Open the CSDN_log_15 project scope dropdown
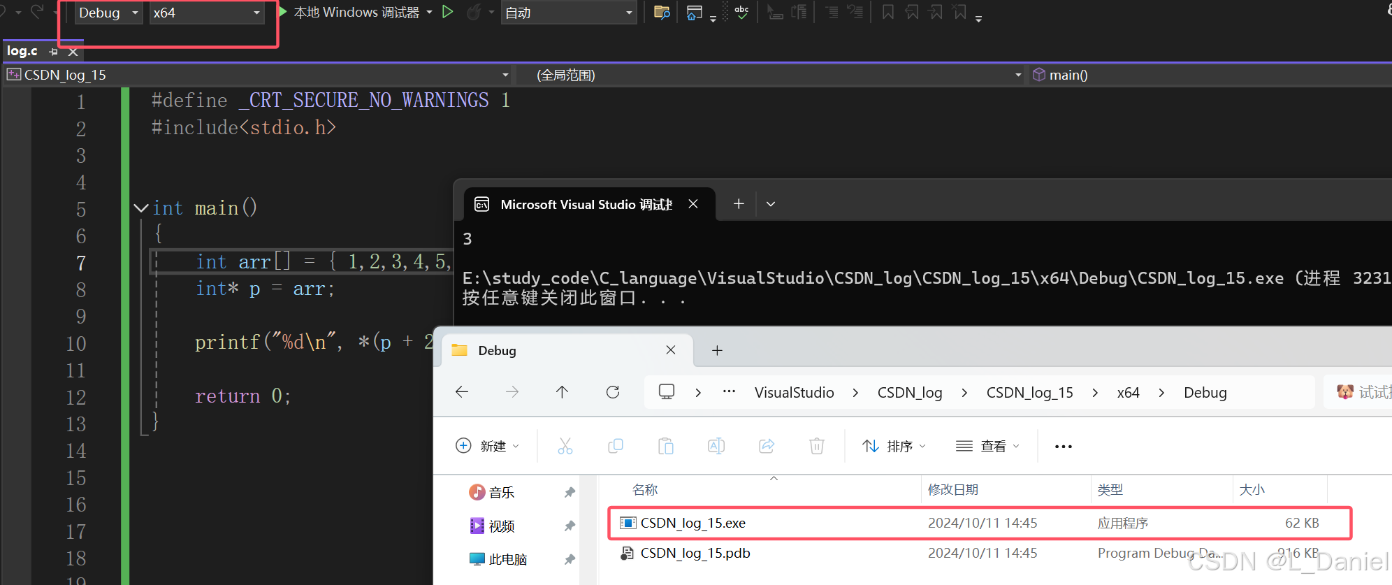 (259, 75)
